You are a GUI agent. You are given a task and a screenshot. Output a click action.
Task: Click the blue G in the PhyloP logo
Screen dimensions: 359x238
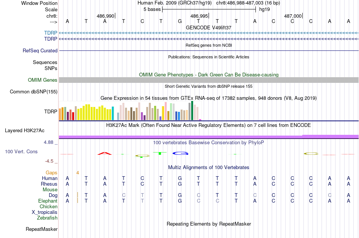180,153
